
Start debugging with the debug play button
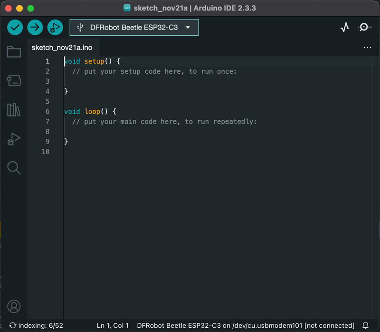55,28
